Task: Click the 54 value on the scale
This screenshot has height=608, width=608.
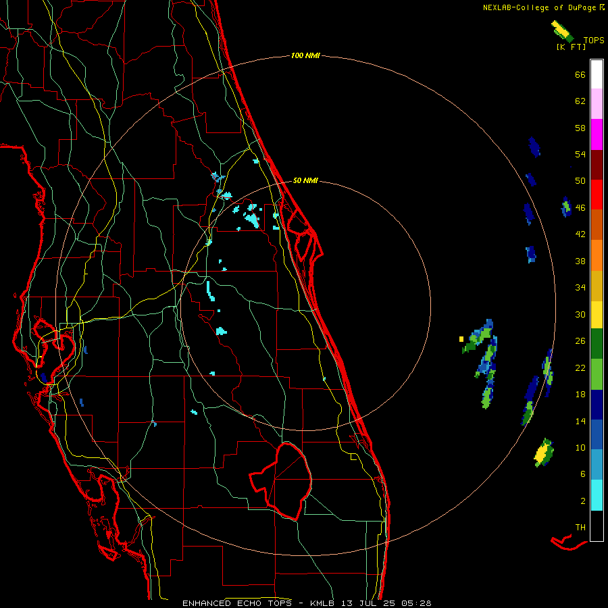Action: [x=580, y=154]
